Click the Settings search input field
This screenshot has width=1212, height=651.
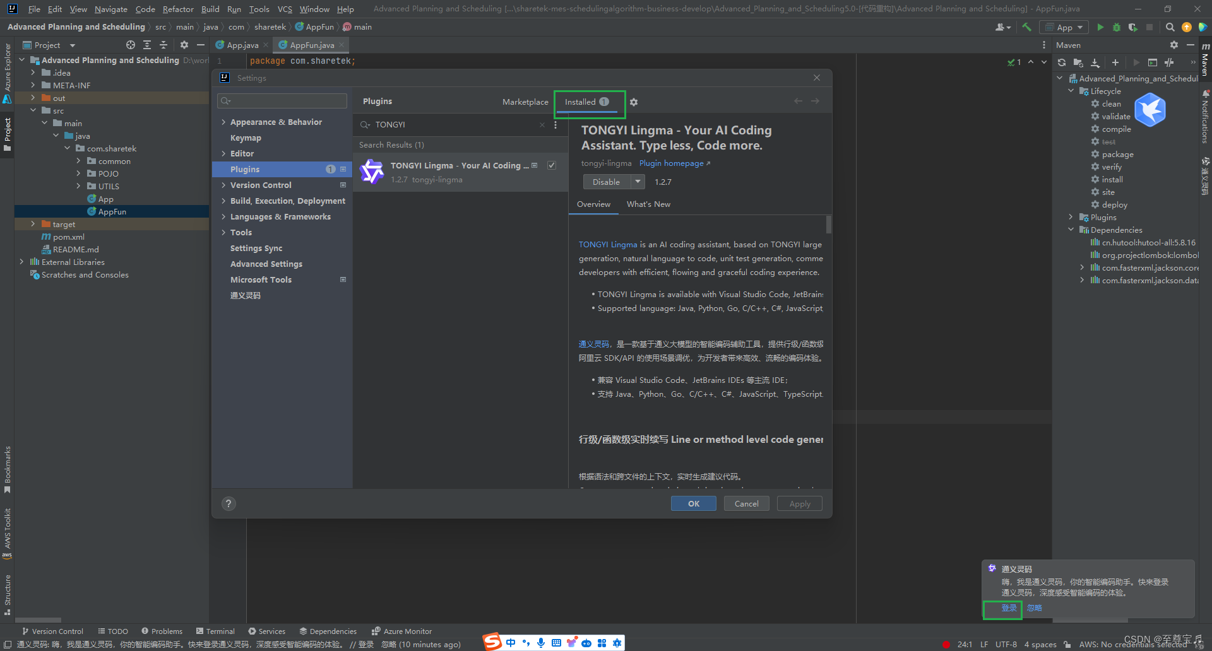tap(282, 101)
